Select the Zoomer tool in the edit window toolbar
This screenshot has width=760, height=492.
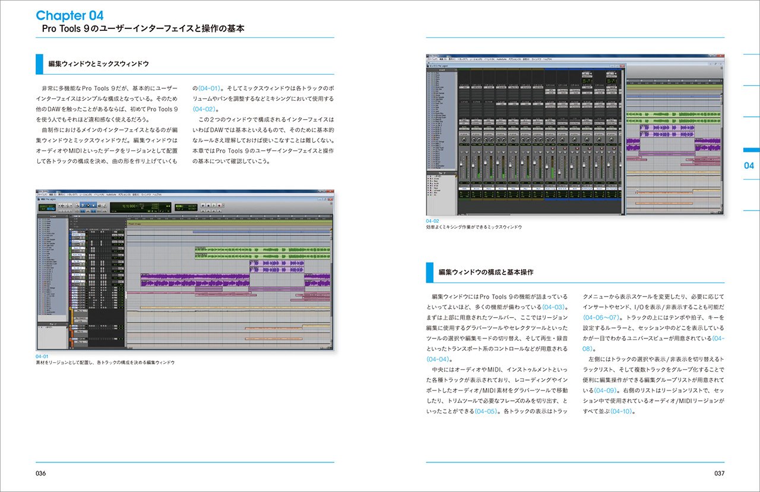pyautogui.click(x=77, y=206)
